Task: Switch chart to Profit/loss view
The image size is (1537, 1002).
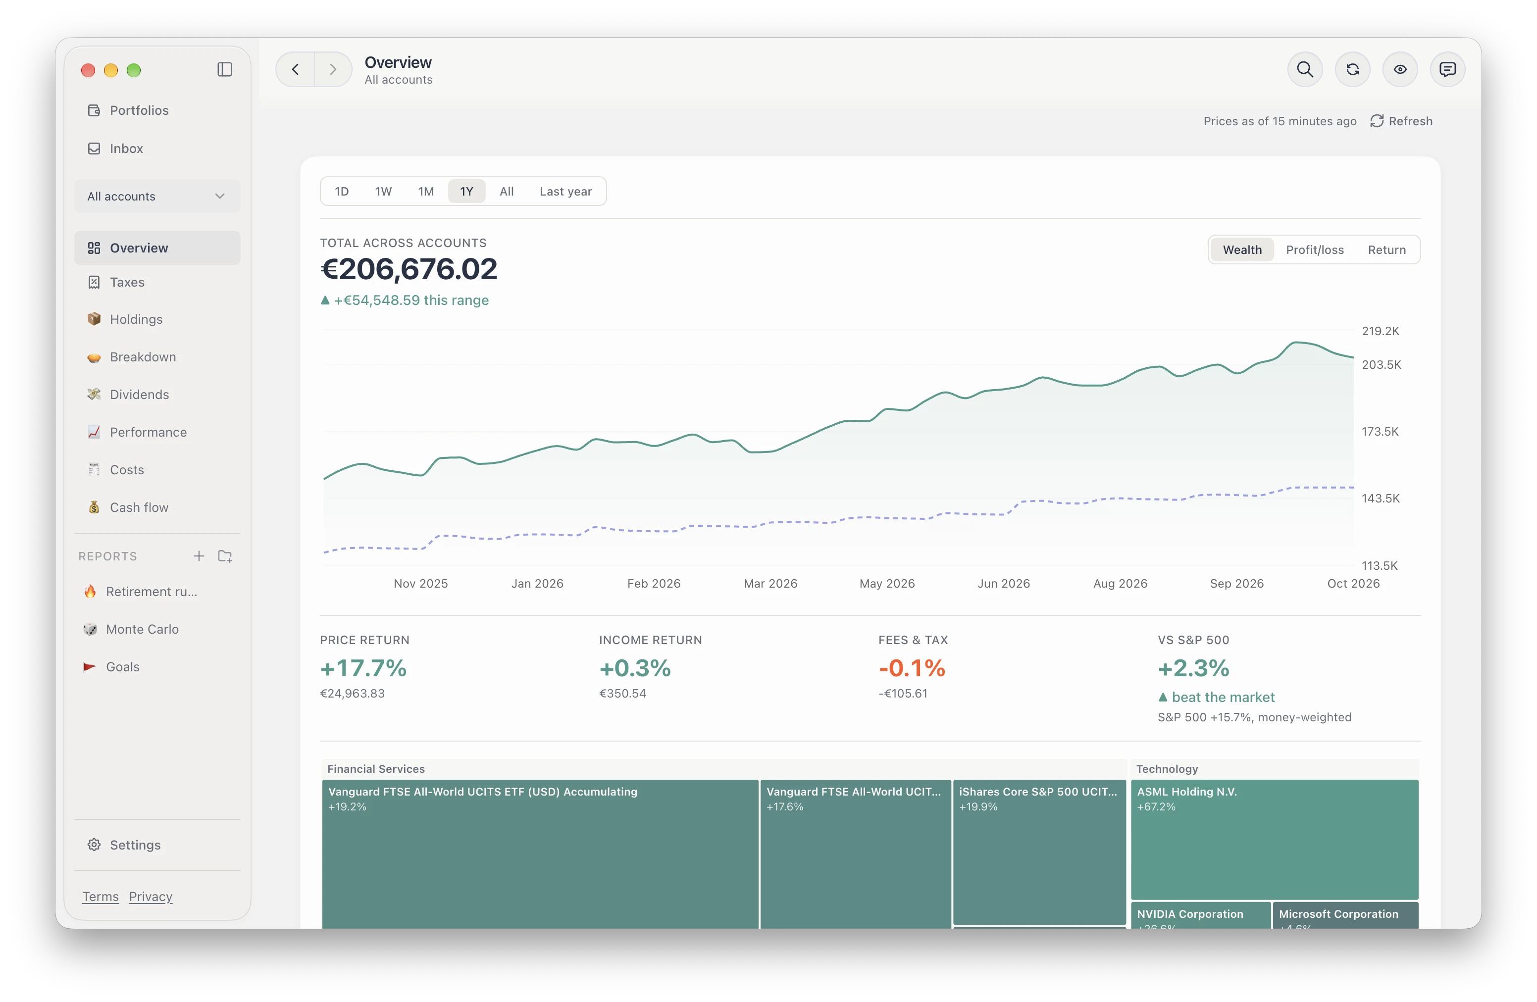Action: (1314, 250)
